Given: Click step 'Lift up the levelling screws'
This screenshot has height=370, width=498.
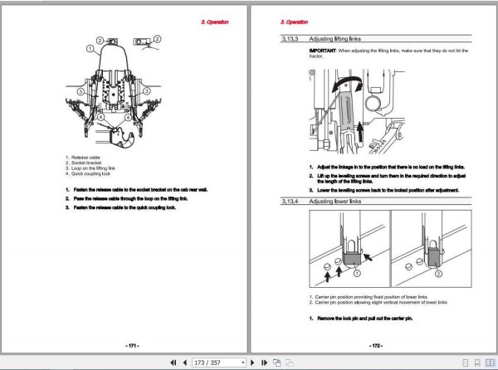Looking at the screenshot, I should click(388, 178).
